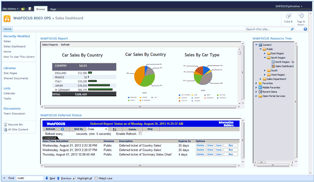Click the search magnifier icon
Viewport: 314px width, 182px height.
coord(292,29)
